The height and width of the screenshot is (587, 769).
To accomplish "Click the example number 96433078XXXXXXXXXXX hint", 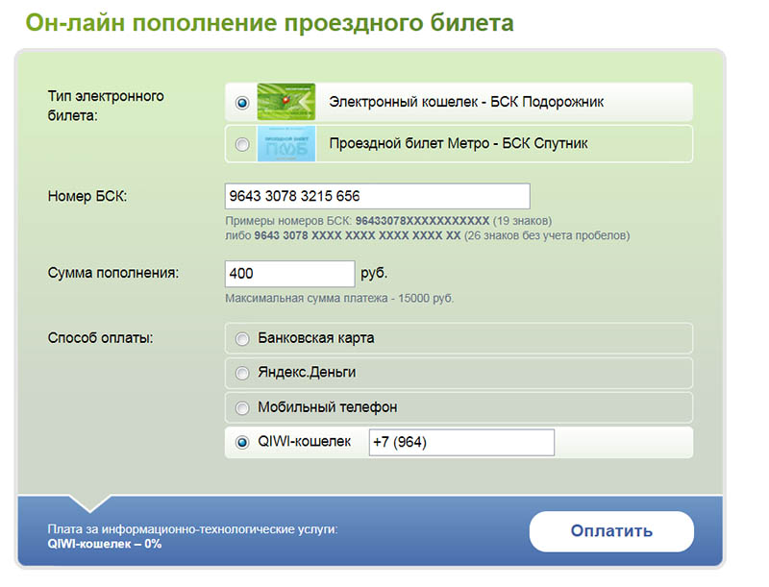I will 422,221.
